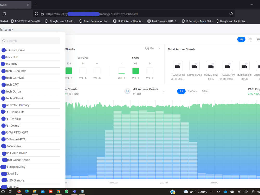Open the FG-201E FortiGate bookmark
This screenshot has height=195, width=260.
26,21
